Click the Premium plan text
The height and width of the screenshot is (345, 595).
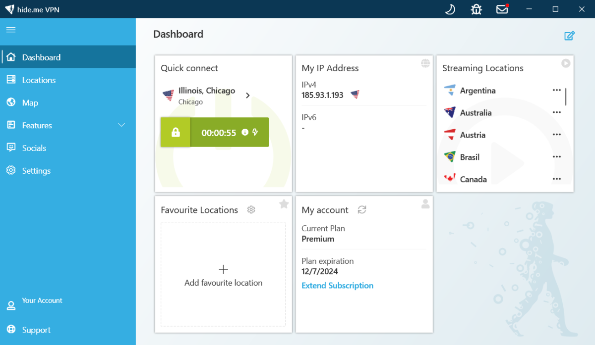[318, 239]
